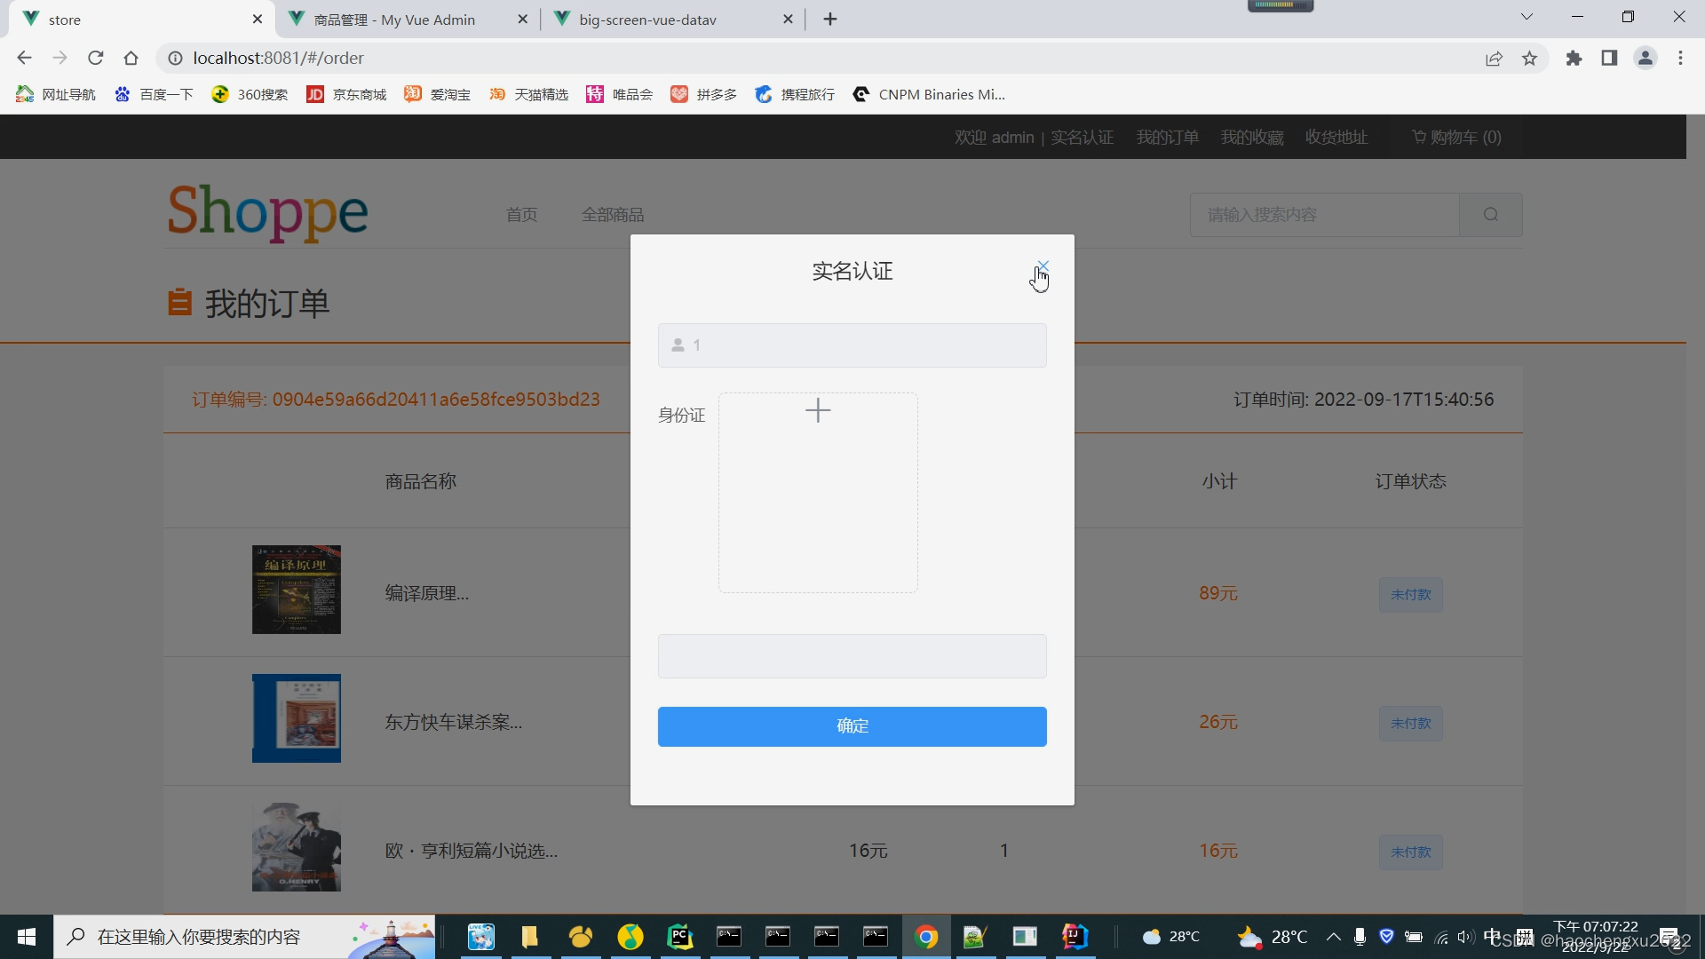Open the 东方快车谋杀案 book cover thumbnail
The width and height of the screenshot is (1705, 959).
click(x=297, y=718)
